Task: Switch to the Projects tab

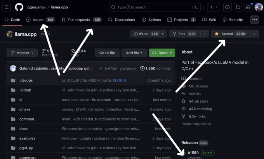Action: tap(182, 20)
